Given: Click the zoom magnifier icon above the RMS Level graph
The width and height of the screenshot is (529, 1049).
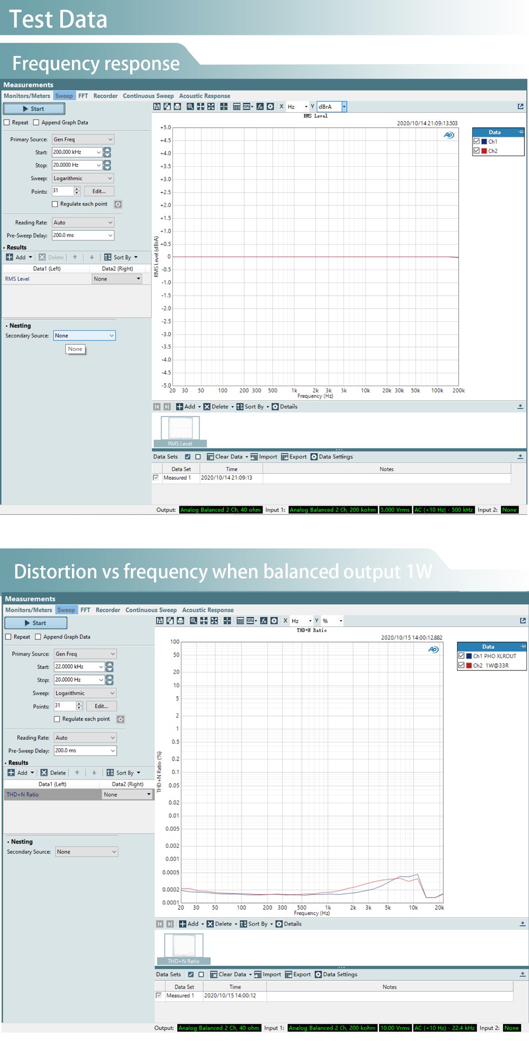Looking at the screenshot, I should click(x=190, y=106).
